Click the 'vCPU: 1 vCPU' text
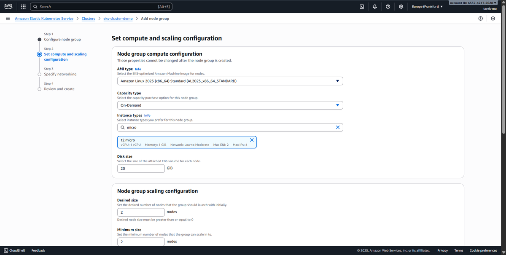The image size is (506, 255). [x=131, y=145]
